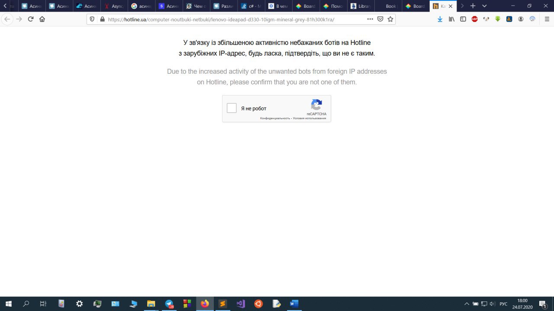Open the Windows Start menu
The height and width of the screenshot is (311, 554).
8,304
